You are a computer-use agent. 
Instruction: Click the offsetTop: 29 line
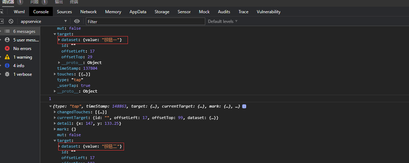pyautogui.click(x=77, y=57)
